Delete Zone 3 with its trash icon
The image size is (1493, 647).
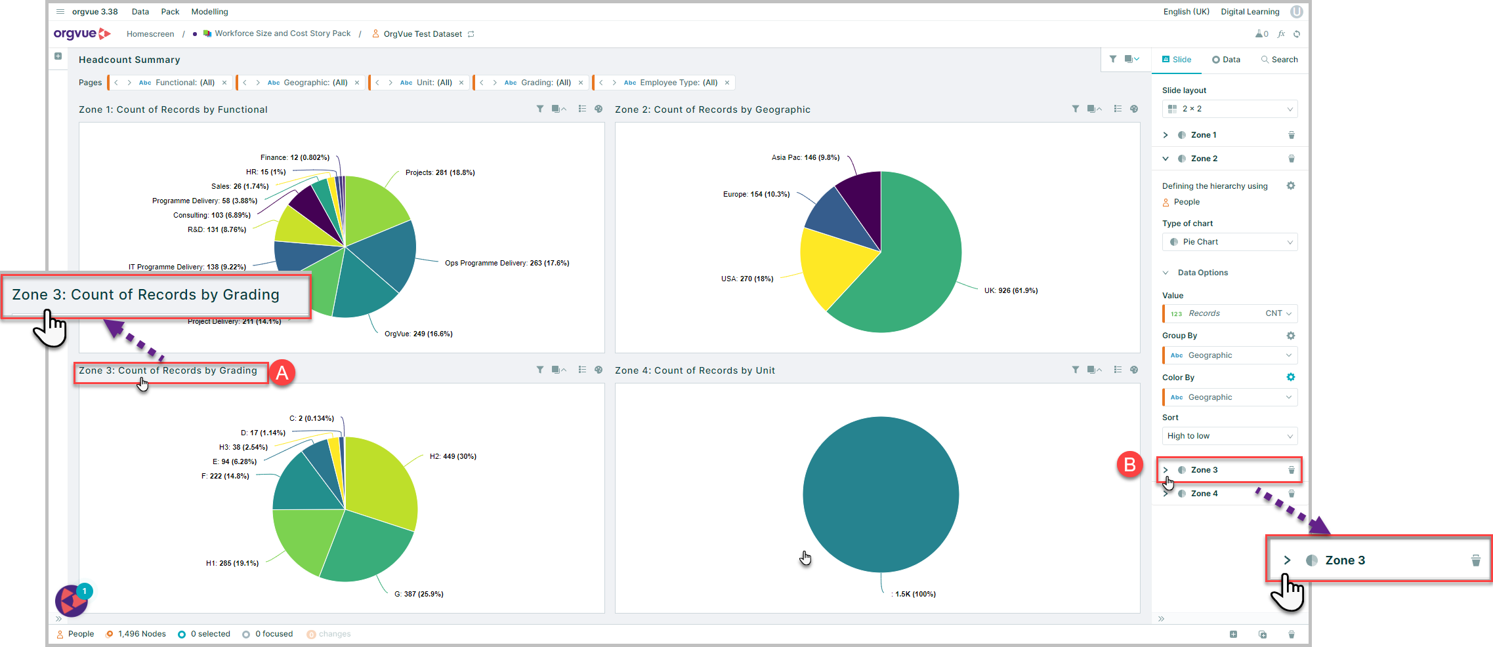point(1291,470)
